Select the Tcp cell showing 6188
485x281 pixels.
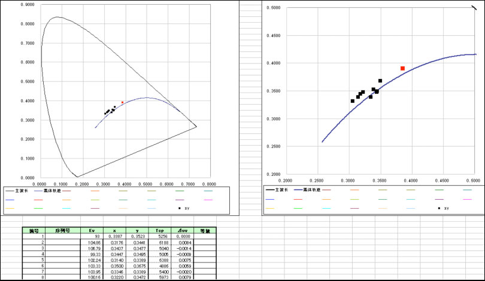point(159,243)
